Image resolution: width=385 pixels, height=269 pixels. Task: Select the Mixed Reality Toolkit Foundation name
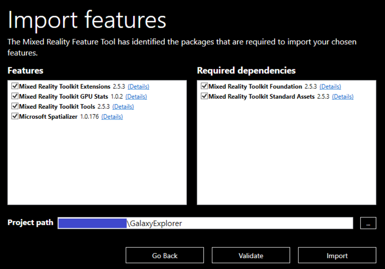255,87
